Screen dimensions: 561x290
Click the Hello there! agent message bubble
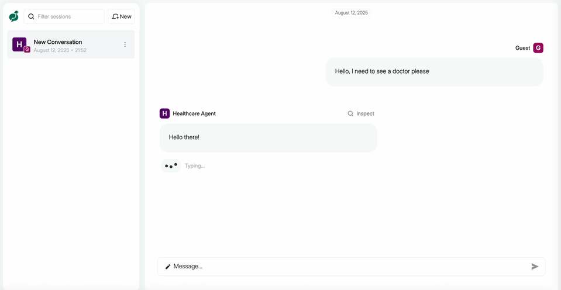[268, 137]
